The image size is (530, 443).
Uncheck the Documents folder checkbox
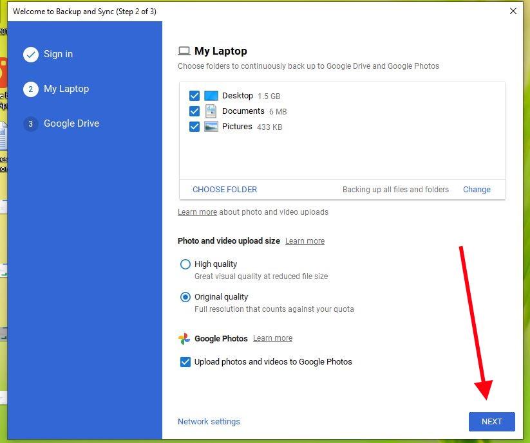tap(194, 111)
